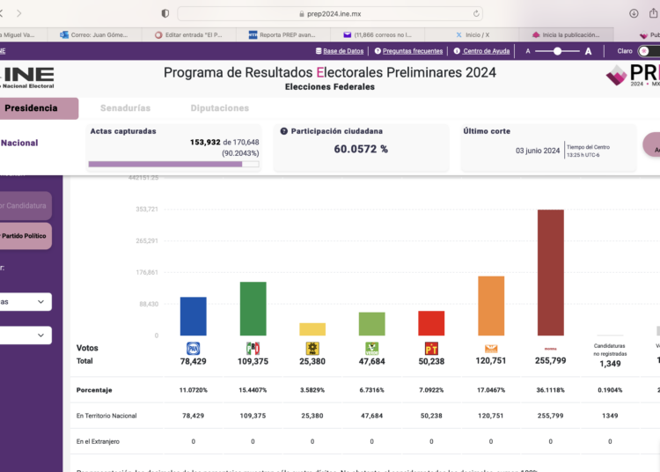Open the Safari downloads icon
This screenshot has width=660, height=472.
(x=634, y=13)
